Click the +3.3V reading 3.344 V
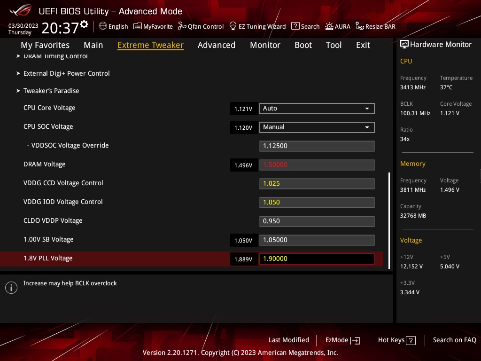Image resolution: width=481 pixels, height=361 pixels. tap(410, 292)
